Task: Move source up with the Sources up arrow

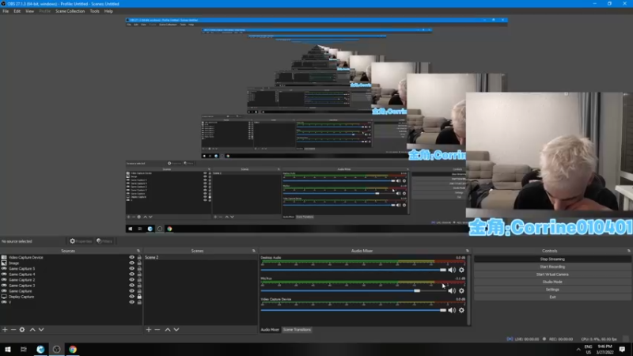Action: click(x=32, y=330)
